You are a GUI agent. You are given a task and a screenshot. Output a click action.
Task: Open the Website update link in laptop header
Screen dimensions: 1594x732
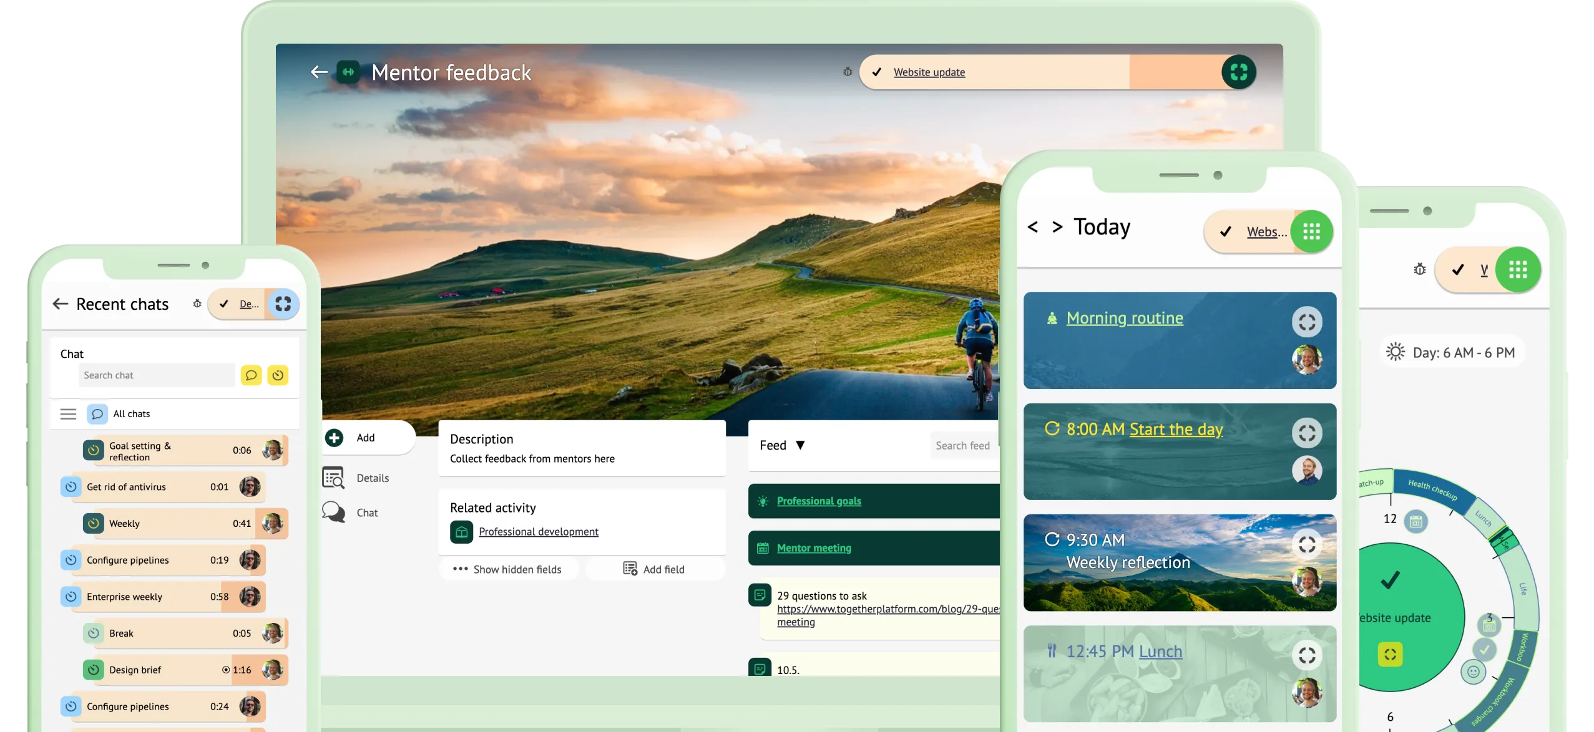[929, 72]
